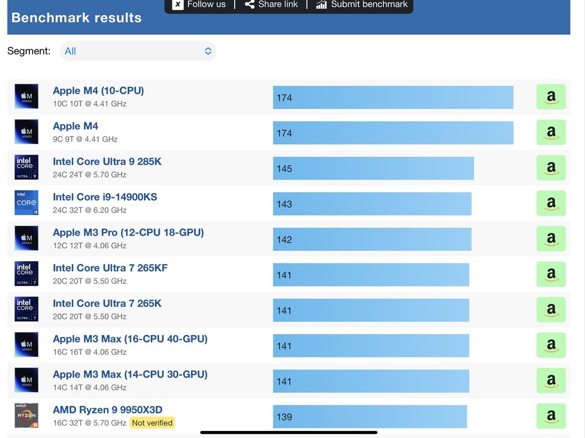Click the text 12C 12T @ 4.06 GHz
The image size is (585, 438).
(x=90, y=246)
